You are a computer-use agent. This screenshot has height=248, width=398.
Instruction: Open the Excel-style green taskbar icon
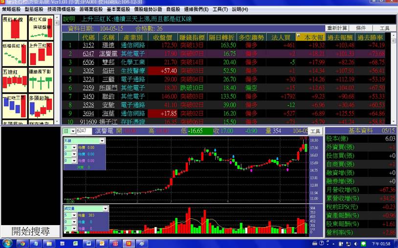tap(75, 244)
